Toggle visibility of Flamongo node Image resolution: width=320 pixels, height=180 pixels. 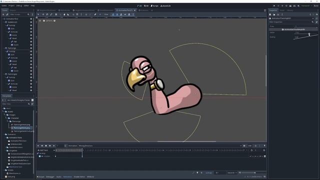31,48
